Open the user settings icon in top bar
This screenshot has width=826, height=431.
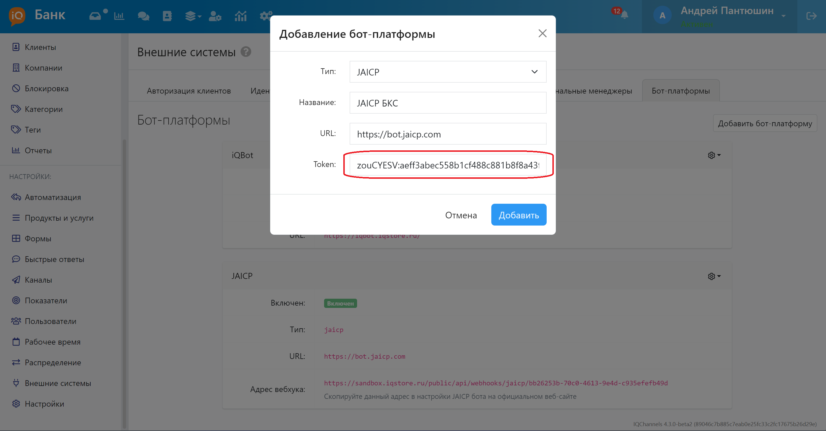(x=215, y=16)
